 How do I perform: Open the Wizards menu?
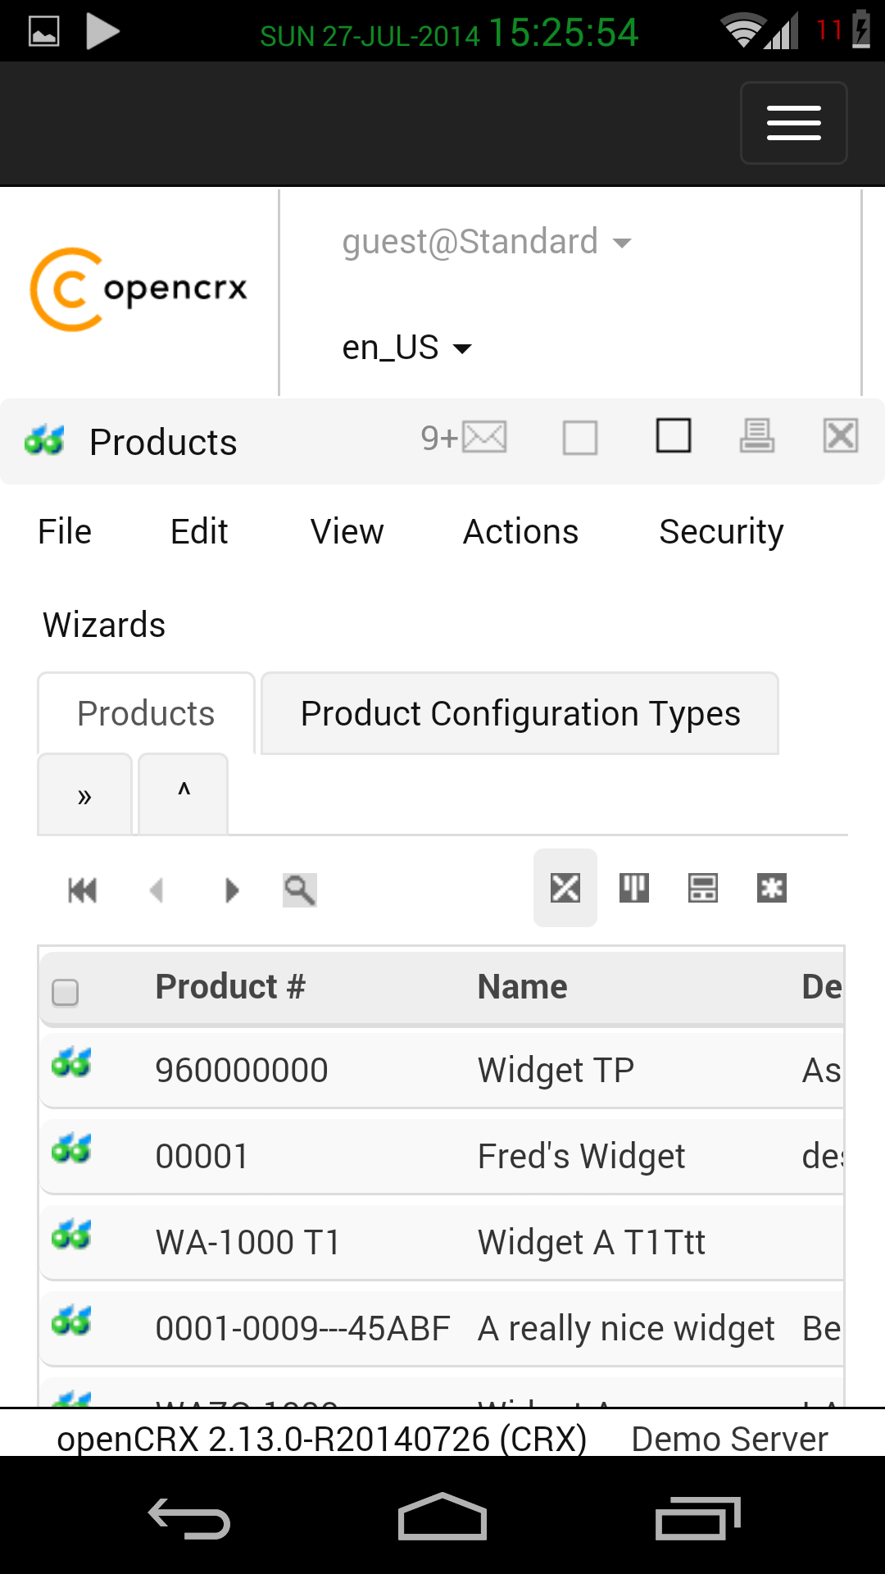tap(104, 625)
